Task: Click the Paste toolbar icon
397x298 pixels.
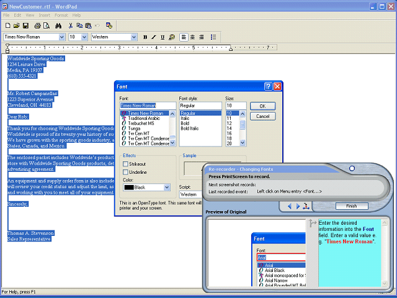Action: [x=88, y=25]
